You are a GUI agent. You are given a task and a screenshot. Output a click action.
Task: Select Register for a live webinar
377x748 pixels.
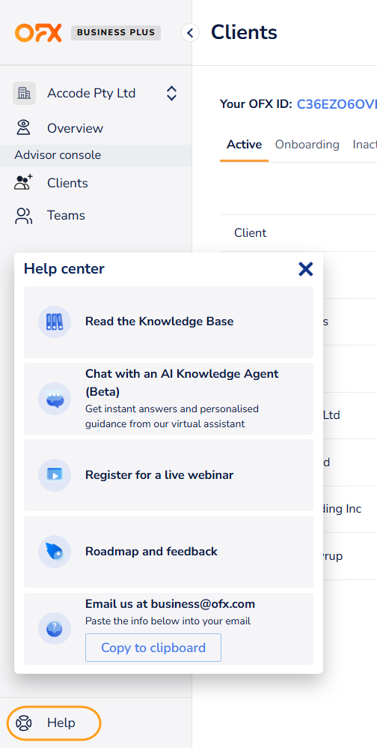(168, 475)
